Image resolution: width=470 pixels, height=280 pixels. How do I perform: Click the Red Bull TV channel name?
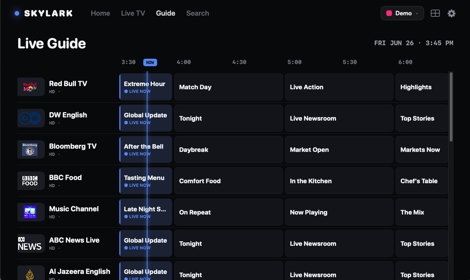(68, 84)
